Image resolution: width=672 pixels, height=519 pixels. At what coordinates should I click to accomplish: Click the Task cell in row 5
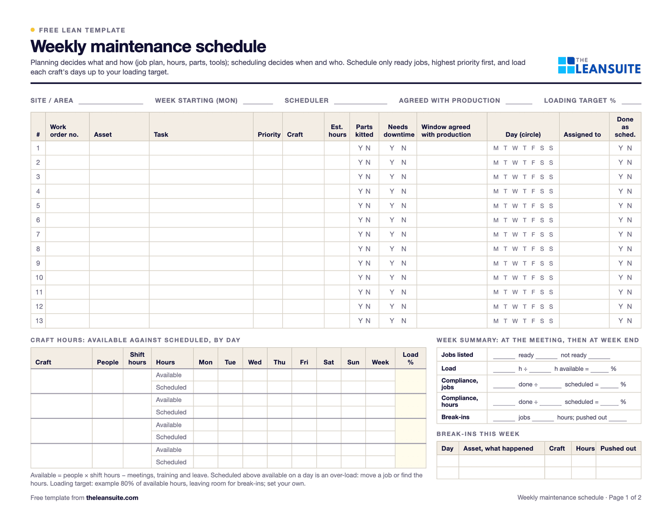click(x=201, y=206)
